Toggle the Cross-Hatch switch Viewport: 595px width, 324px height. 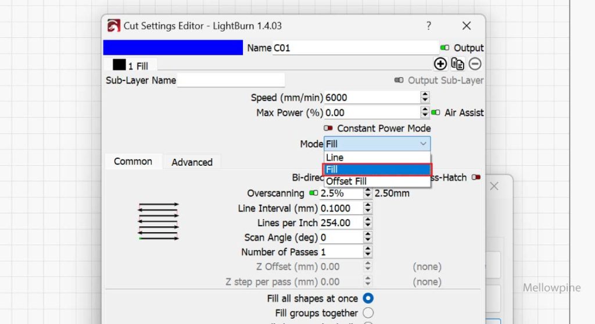pyautogui.click(x=476, y=177)
